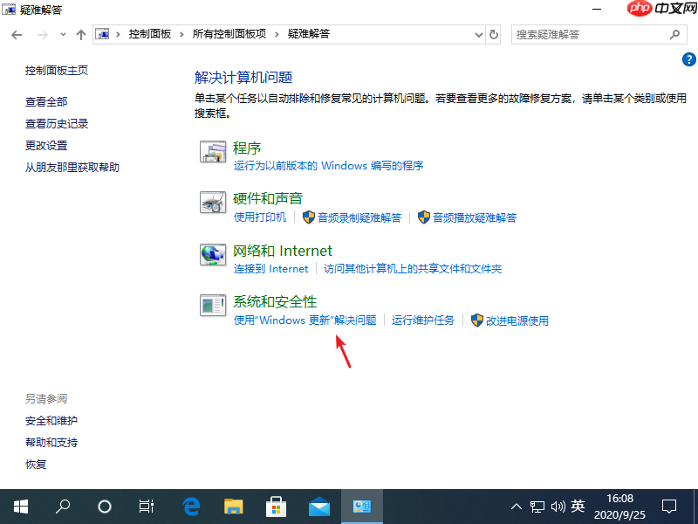The height and width of the screenshot is (524, 698).
Task: Open the recent locations dropdown arrow
Action: pos(63,35)
